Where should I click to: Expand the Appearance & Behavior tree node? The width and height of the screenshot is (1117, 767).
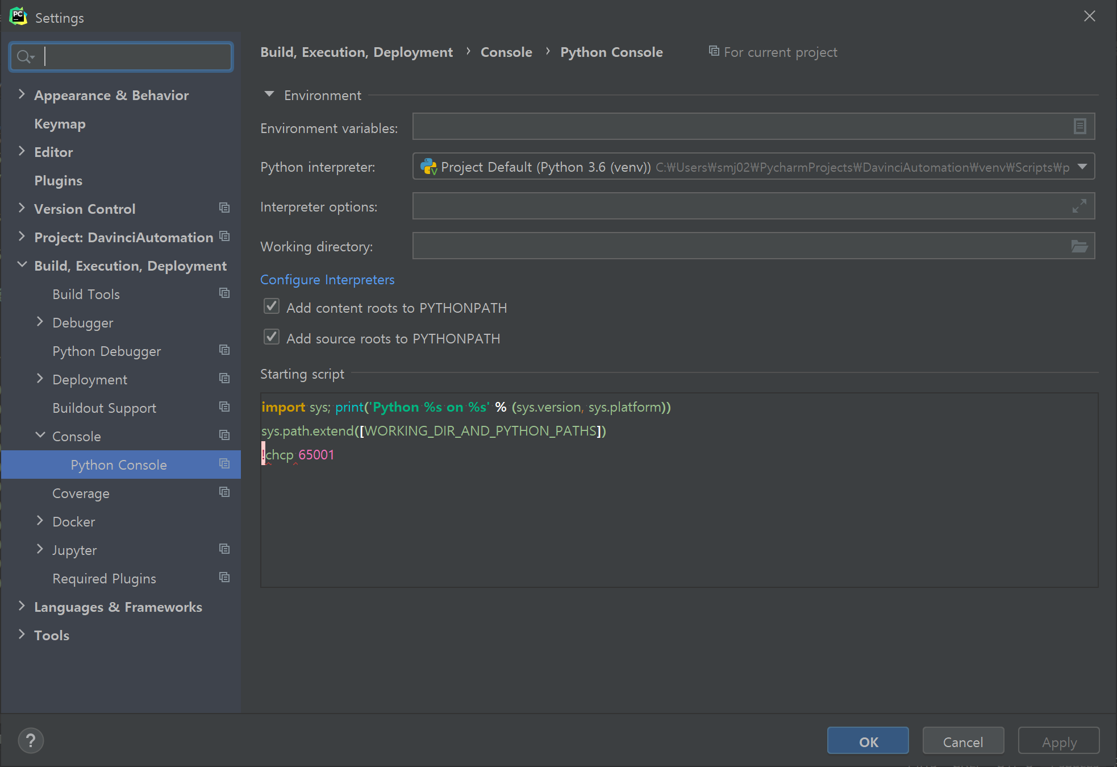[x=22, y=94]
